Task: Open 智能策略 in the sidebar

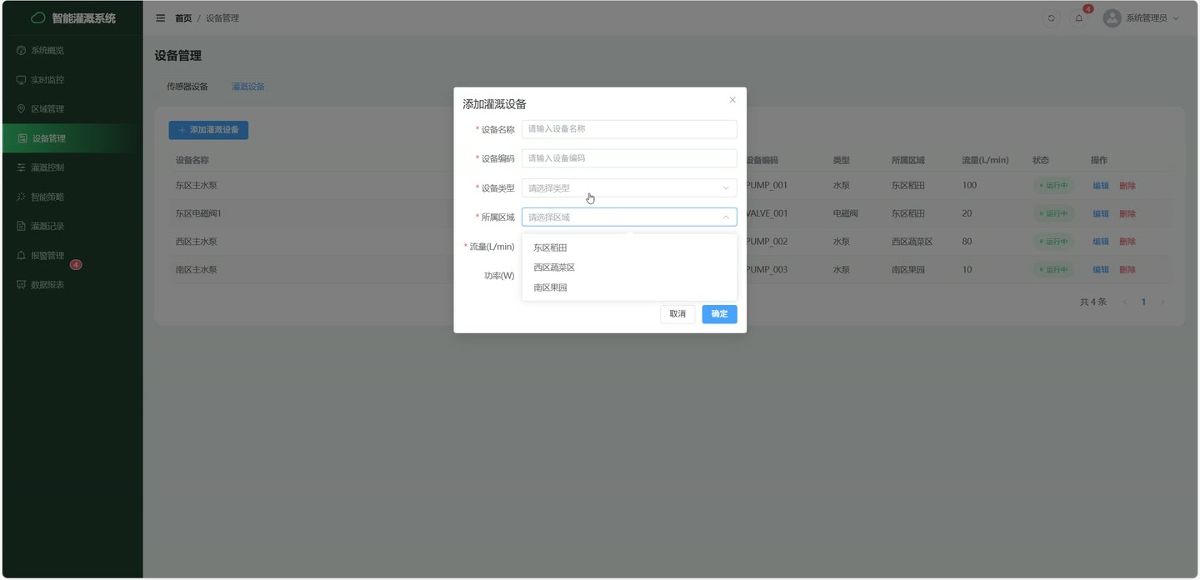Action: click(x=72, y=197)
